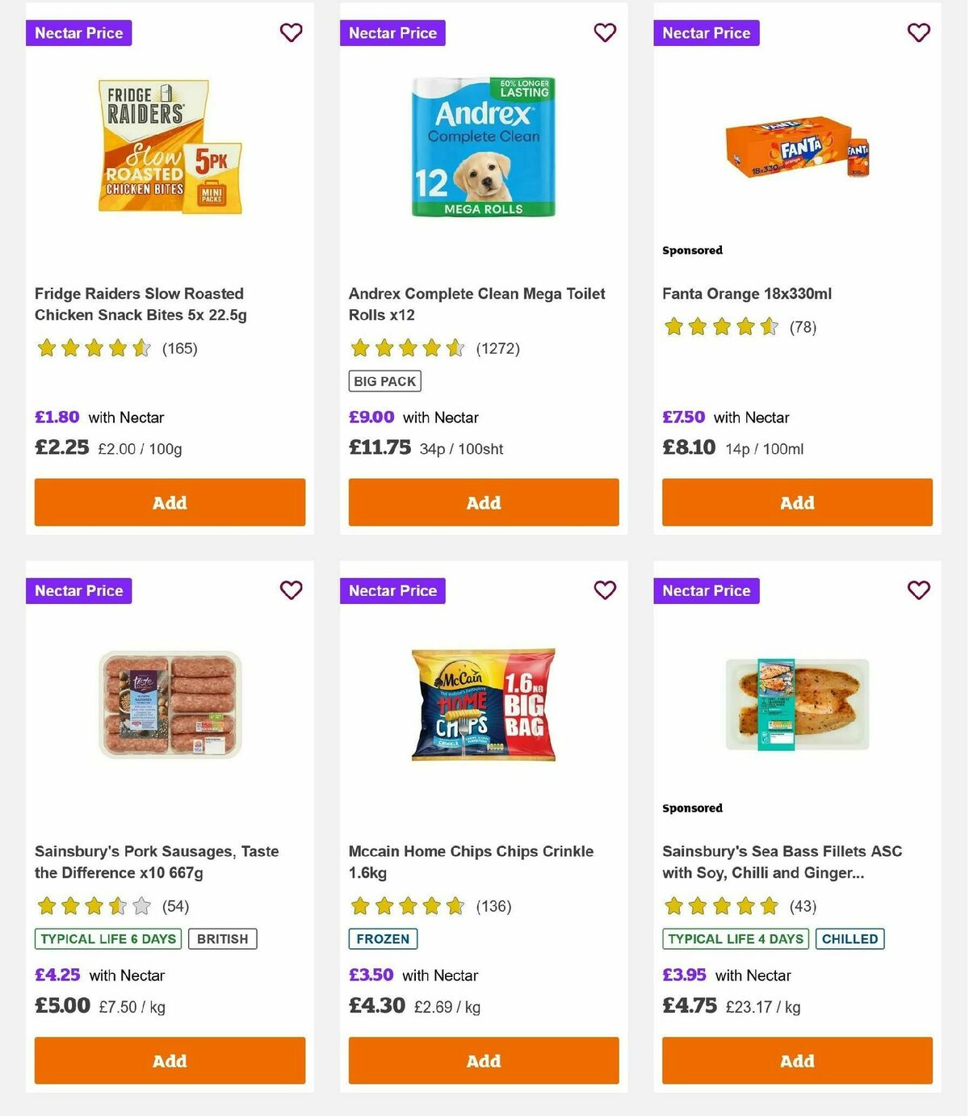Click the star rating for Sea Bass Fillets
This screenshot has width=969, height=1116.
[x=721, y=906]
